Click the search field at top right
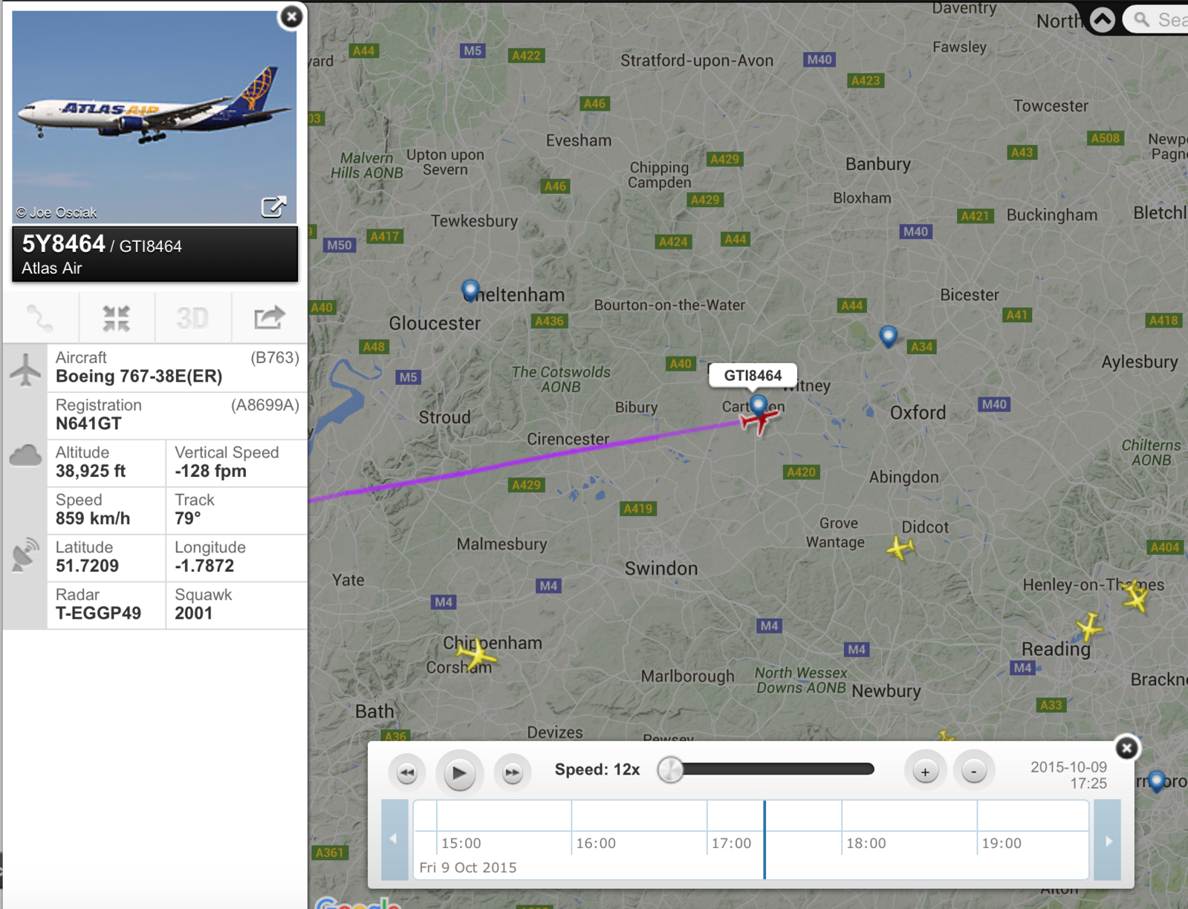 pyautogui.click(x=1159, y=20)
